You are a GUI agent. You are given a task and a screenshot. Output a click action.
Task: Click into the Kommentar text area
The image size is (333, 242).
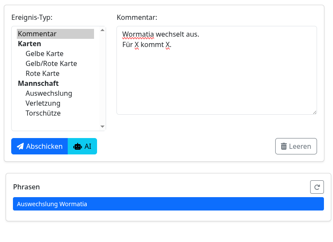click(x=217, y=78)
